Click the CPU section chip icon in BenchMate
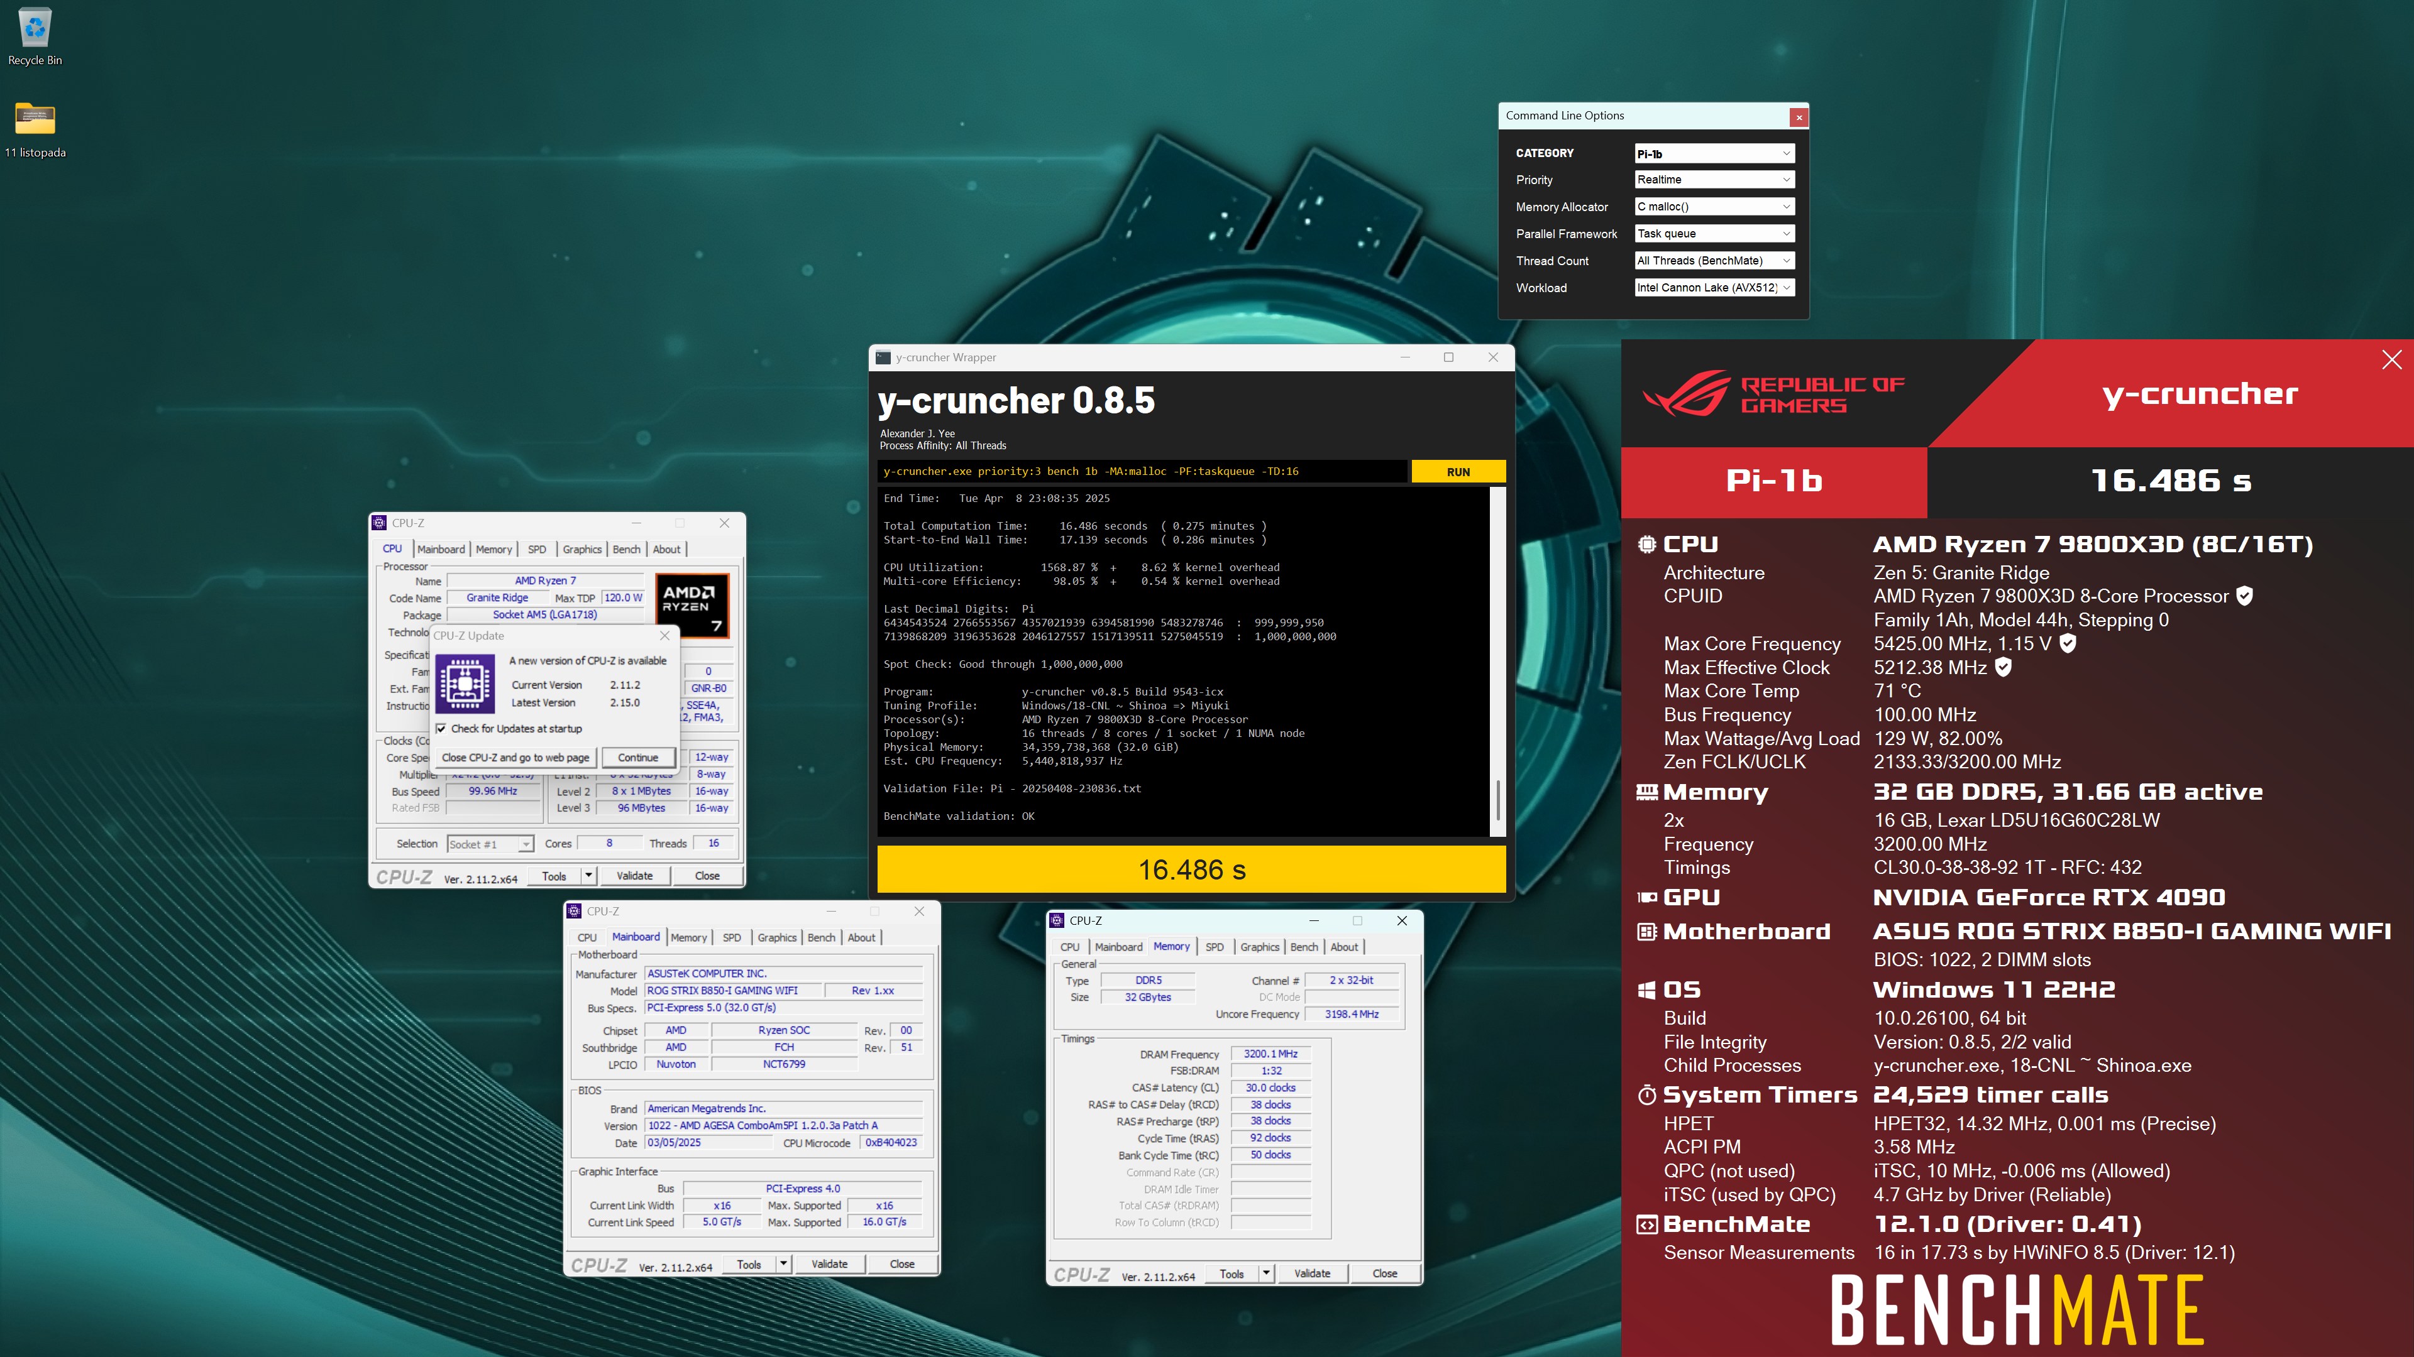The height and width of the screenshot is (1357, 2414). click(1646, 544)
